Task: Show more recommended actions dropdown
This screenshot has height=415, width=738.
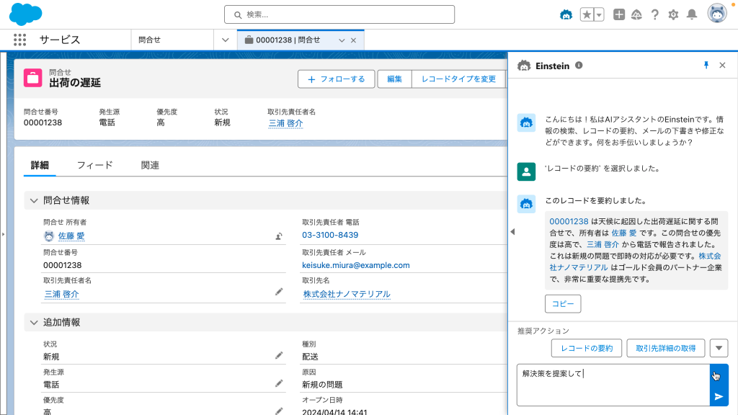Action: point(719,348)
